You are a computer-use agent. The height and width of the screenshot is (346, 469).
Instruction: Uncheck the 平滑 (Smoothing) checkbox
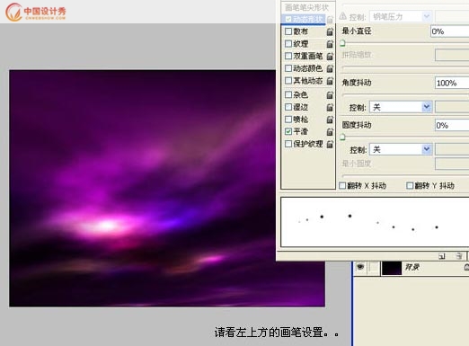tap(288, 131)
